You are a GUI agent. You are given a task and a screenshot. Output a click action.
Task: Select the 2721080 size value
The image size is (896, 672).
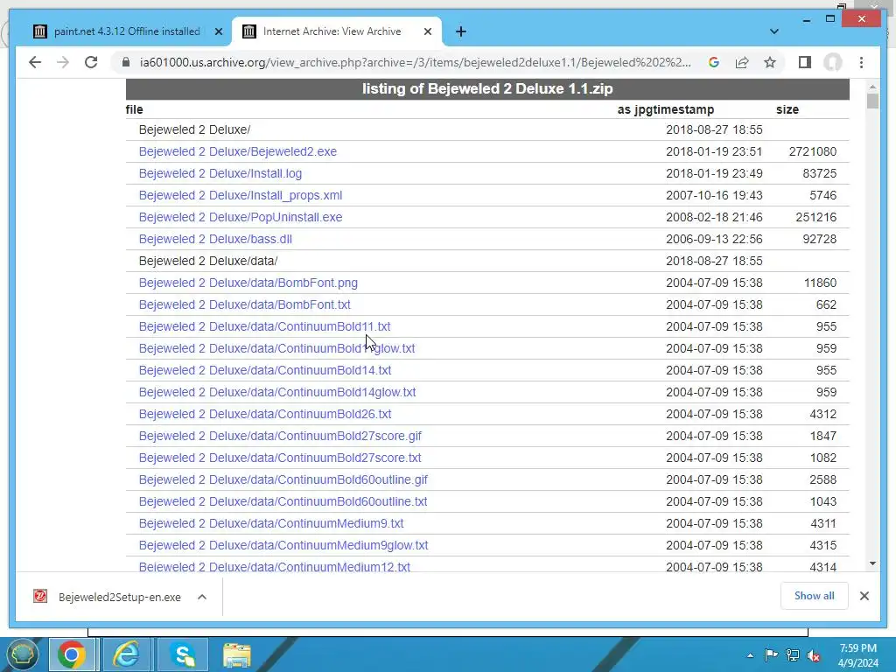tap(813, 151)
